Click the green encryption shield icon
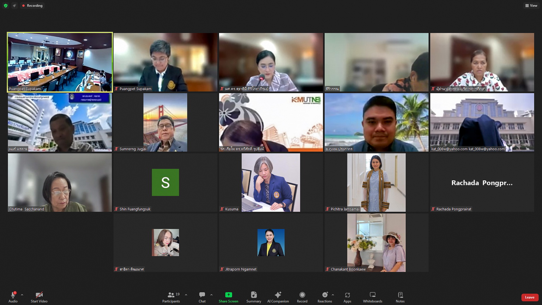The width and height of the screenshot is (542, 305). coord(6,6)
